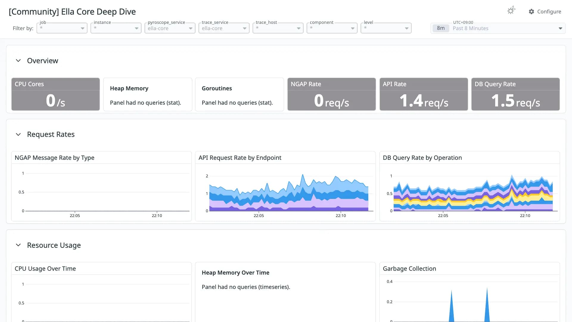The height and width of the screenshot is (322, 572).
Task: Click the 8m time badge
Action: coord(441,28)
